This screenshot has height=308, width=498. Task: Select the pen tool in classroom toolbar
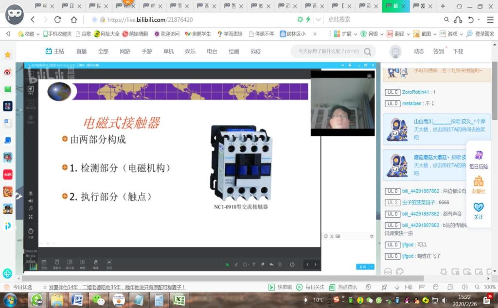pyautogui.click(x=236, y=264)
